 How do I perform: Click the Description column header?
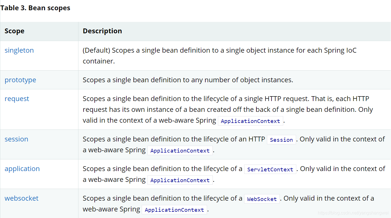click(102, 31)
